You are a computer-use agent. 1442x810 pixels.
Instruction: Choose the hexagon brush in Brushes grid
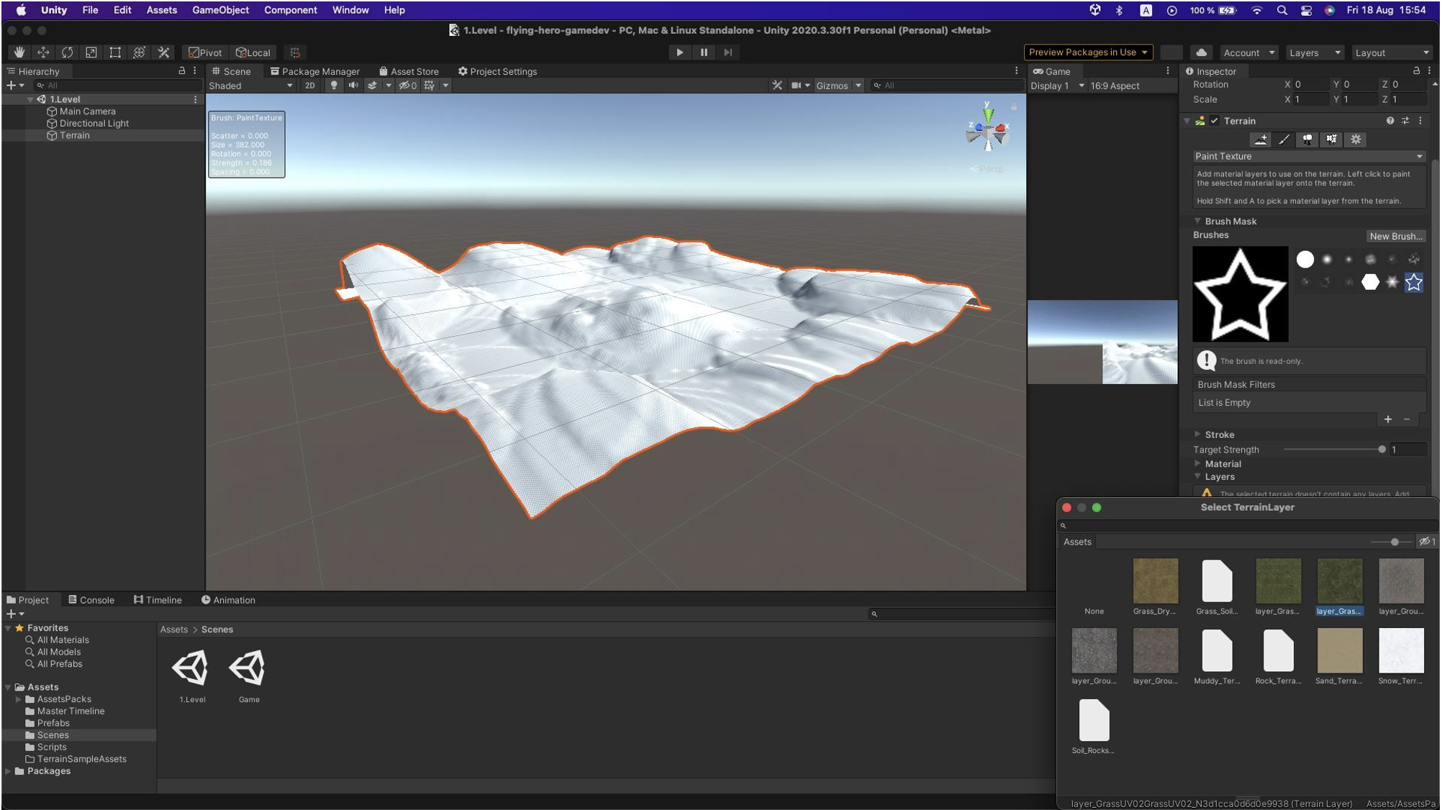tap(1371, 282)
